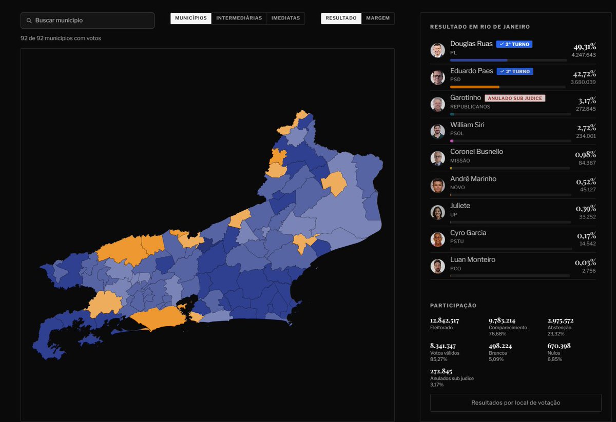The width and height of the screenshot is (616, 422).
Task: Focus the Buscar município search field
Action: (x=87, y=21)
